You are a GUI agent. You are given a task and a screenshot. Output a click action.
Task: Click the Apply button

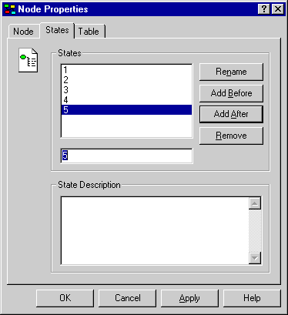(x=189, y=298)
